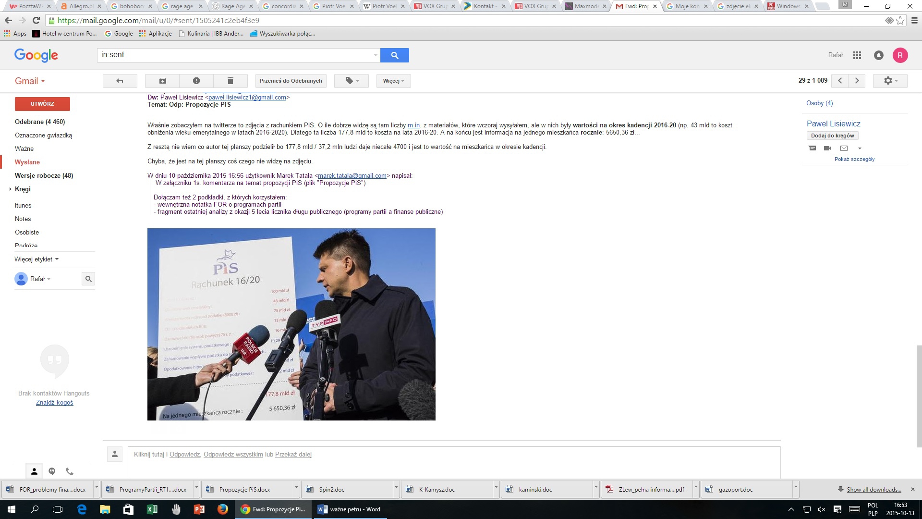The width and height of the screenshot is (922, 519).
Task: Click the blue search magnifier button
Action: pos(394,55)
